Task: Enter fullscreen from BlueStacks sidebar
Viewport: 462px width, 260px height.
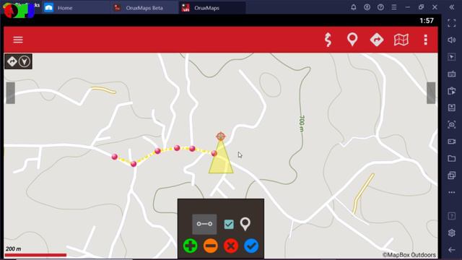Action: (451, 23)
